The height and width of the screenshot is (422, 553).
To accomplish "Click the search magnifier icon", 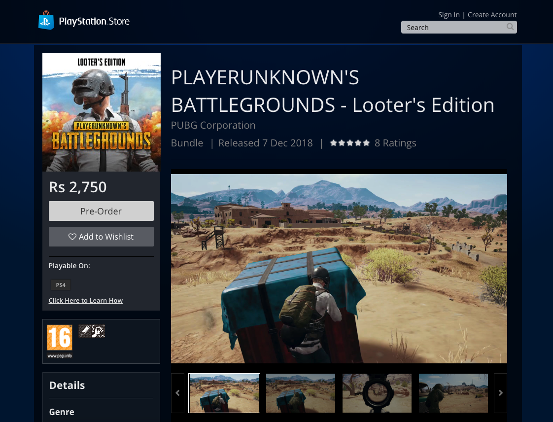I will [x=510, y=27].
